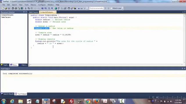
Task: Switch to the Explorer panel tab
Action: tap(5, 65)
